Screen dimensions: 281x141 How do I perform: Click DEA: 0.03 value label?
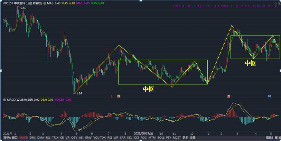point(47,100)
